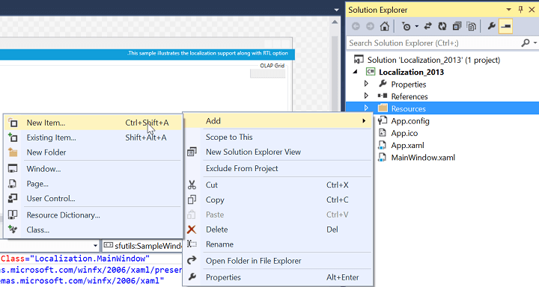Click the Forward navigation arrow in Solution Explorer
Screen dimensions: 539x287
370,26
